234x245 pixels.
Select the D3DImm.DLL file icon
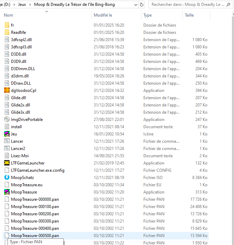[x=7, y=69]
